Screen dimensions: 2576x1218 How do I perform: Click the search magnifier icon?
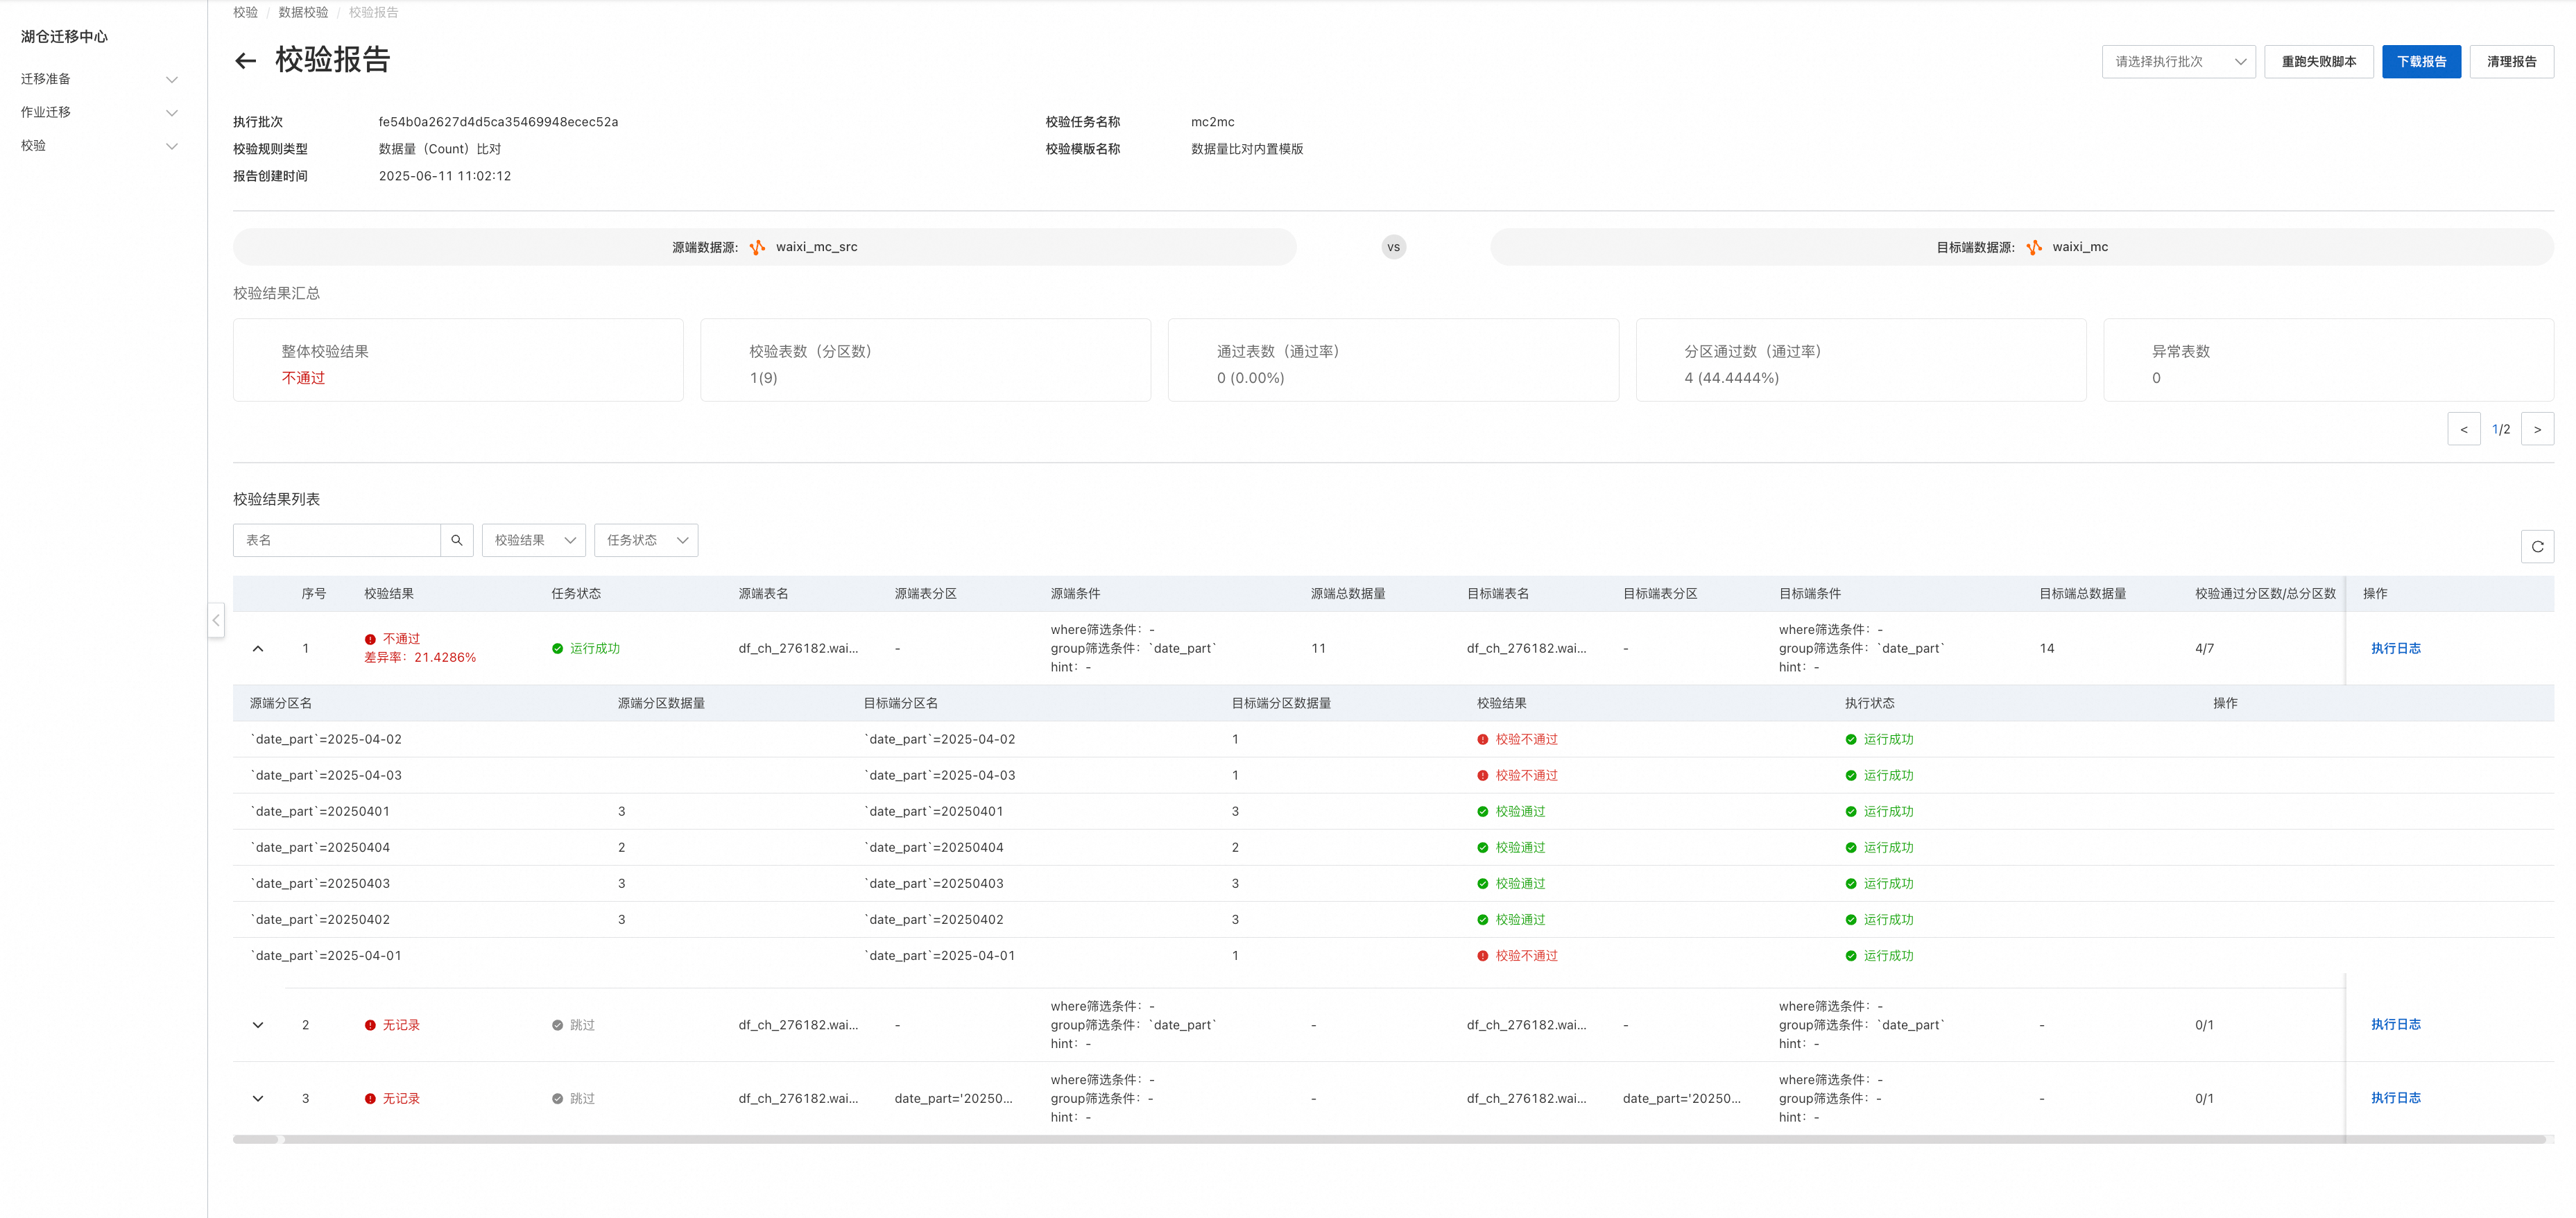coord(457,540)
